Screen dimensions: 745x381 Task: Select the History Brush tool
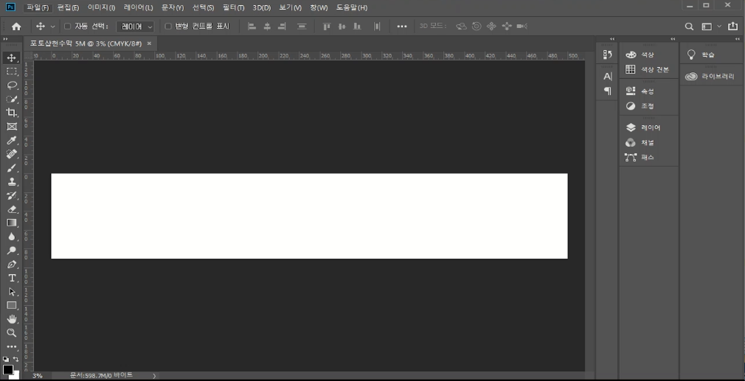pos(11,195)
